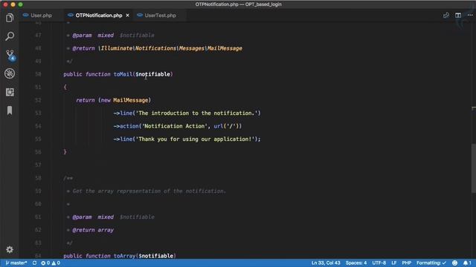Click 'Thank you for using our application!' string
The image size is (476, 267).
pos(195,139)
